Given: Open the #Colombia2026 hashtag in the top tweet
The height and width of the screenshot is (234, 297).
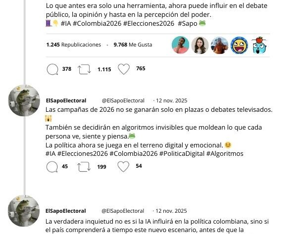Looking at the screenshot, I should [x=97, y=23].
